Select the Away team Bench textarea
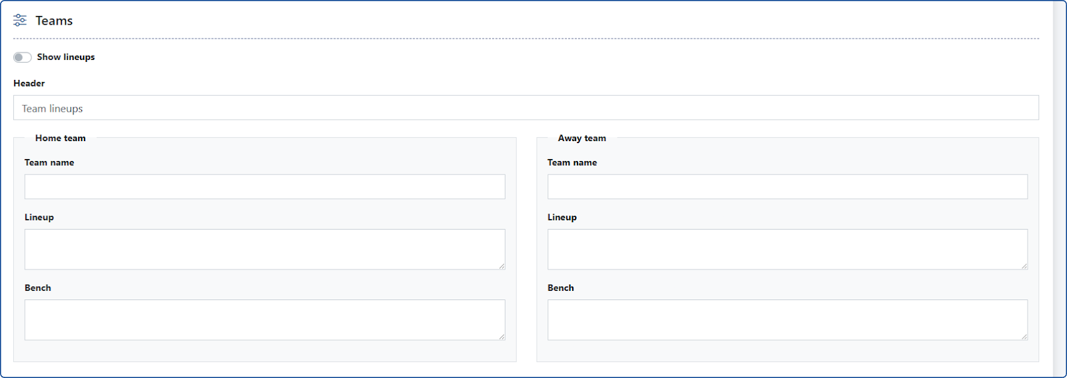The image size is (1067, 378). [787, 319]
